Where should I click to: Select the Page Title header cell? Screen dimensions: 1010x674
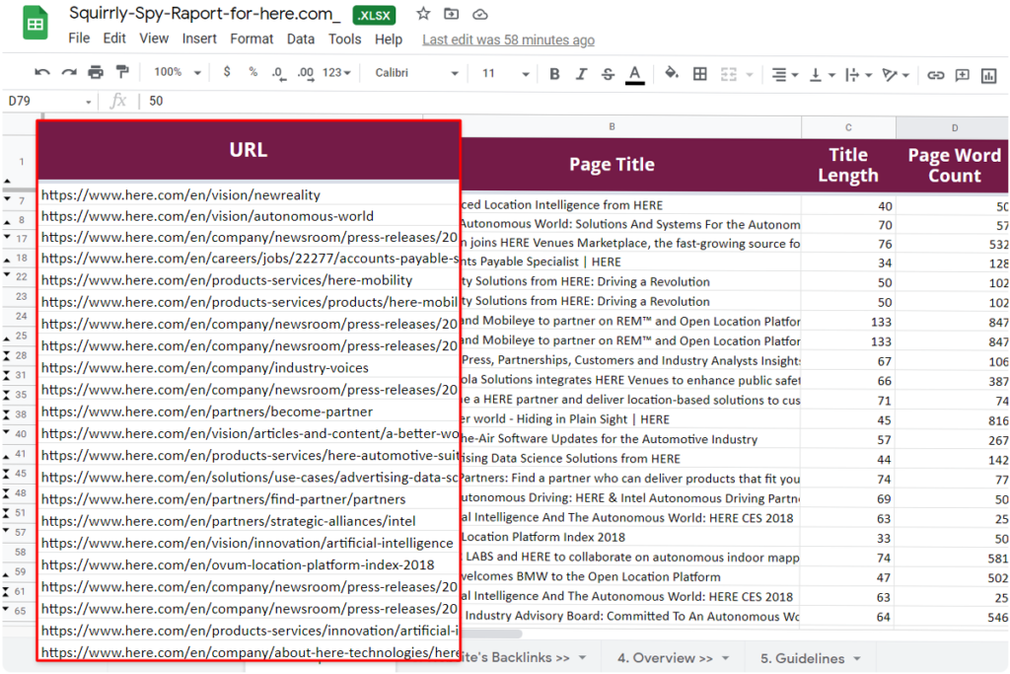point(612,165)
